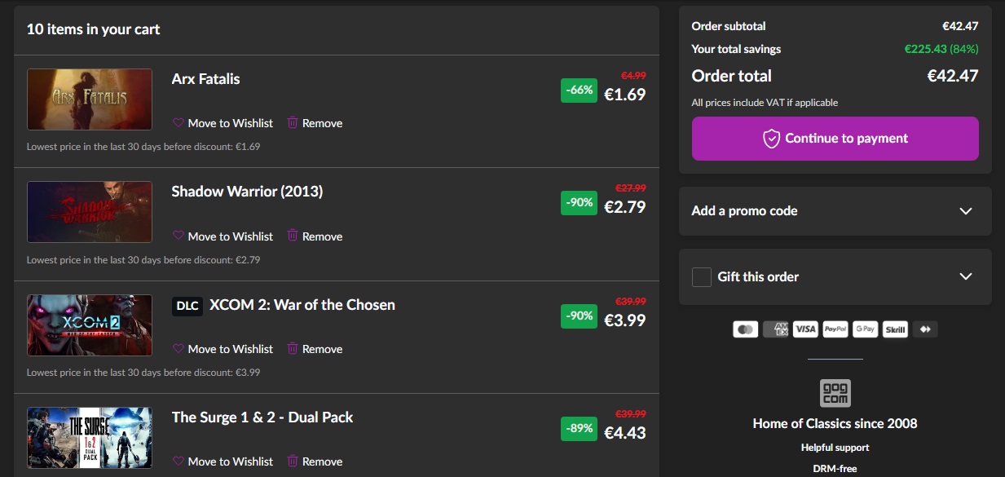Click trash icon for Arx Fatalis
The image size is (1005, 477).
(x=292, y=123)
